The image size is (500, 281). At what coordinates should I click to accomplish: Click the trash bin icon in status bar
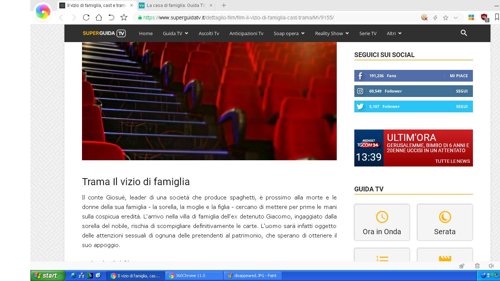pos(477,266)
